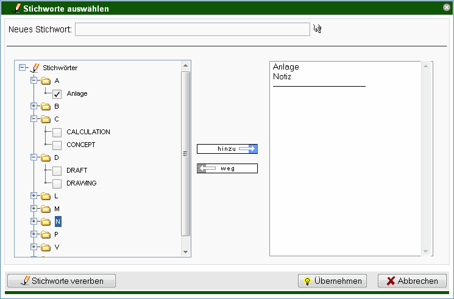Expand folder L in the tree
The image size is (454, 299).
click(x=34, y=196)
